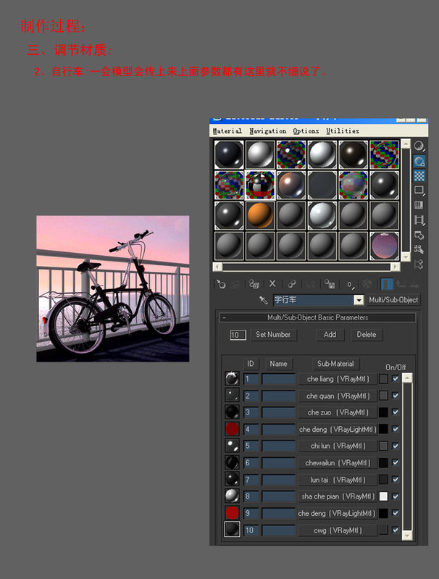Image resolution: width=439 pixels, height=579 pixels.
Task: Collapse Multi/Sub-Object Basic Parameters rollout
Action: (317, 317)
